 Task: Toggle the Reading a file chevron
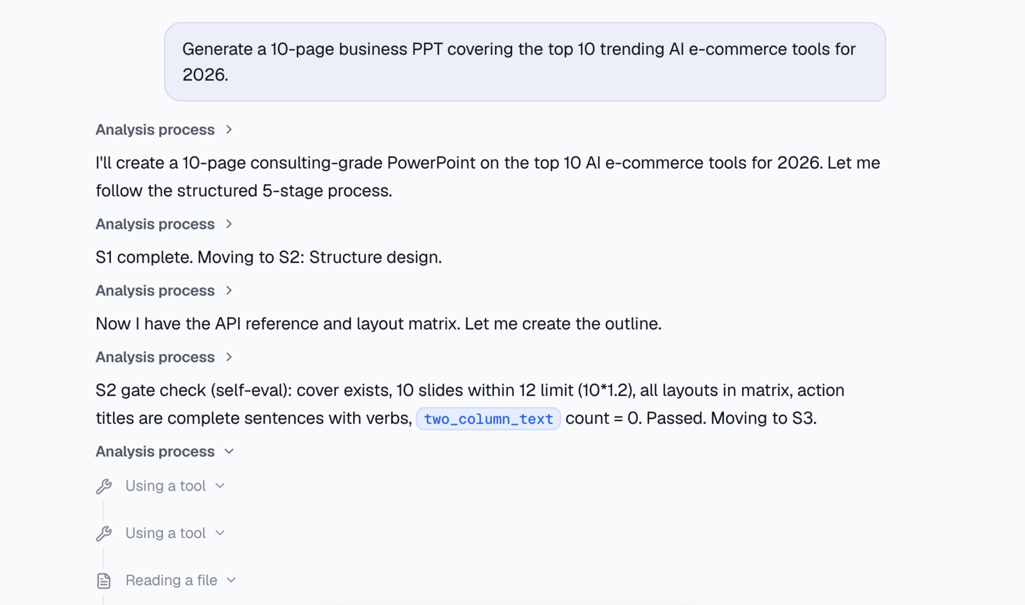(x=231, y=580)
